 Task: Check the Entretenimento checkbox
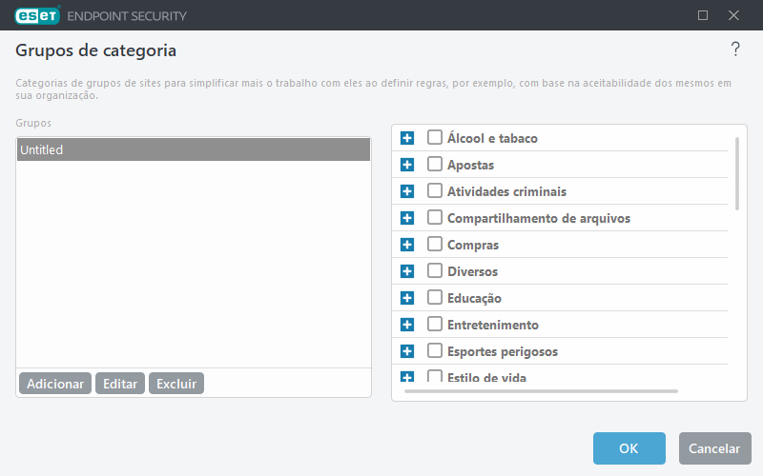435,324
